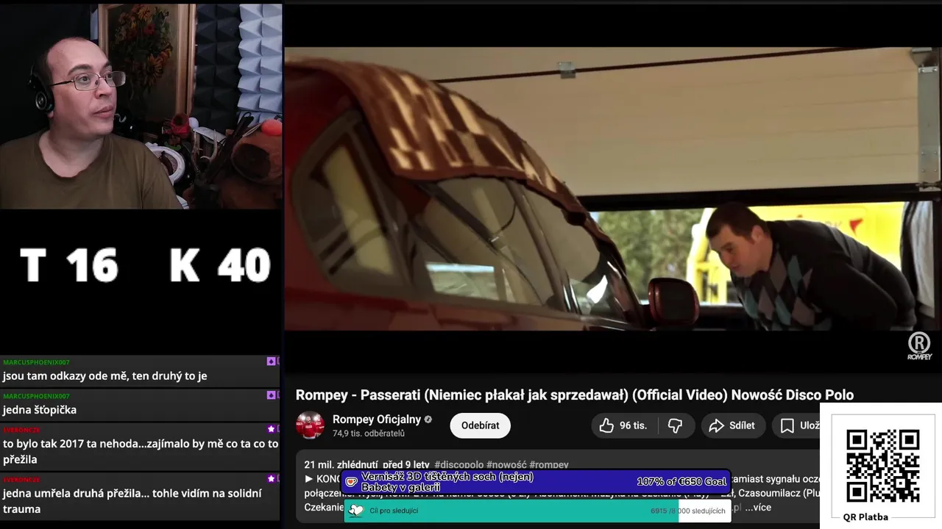942x529 pixels.
Task: Click the verified badge next to Rompey Oficjalny
Action: click(x=428, y=420)
